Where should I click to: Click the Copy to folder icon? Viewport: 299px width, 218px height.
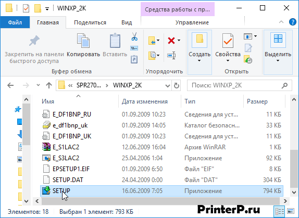tap(152, 56)
